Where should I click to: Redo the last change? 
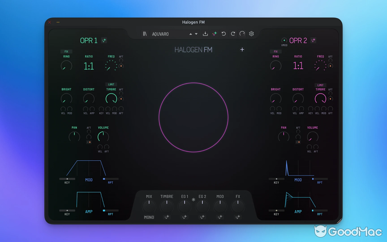(x=233, y=34)
